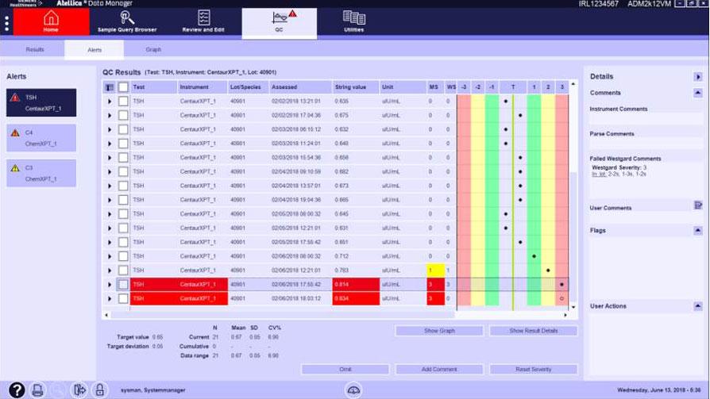Open the QC module icon

click(280, 23)
